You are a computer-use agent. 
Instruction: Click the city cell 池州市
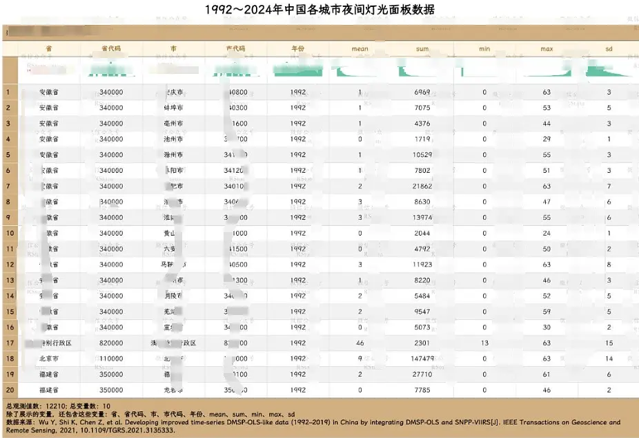coord(173,139)
